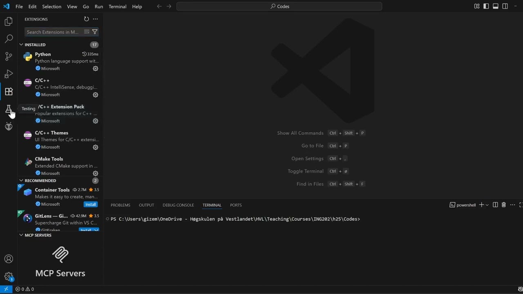Refresh the extensions list
This screenshot has width=523, height=294.
click(86, 19)
